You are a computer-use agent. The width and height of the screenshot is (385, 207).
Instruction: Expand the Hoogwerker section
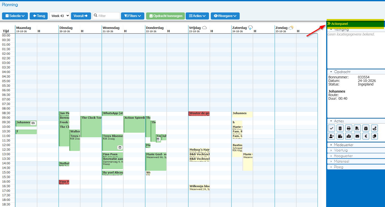point(356,156)
